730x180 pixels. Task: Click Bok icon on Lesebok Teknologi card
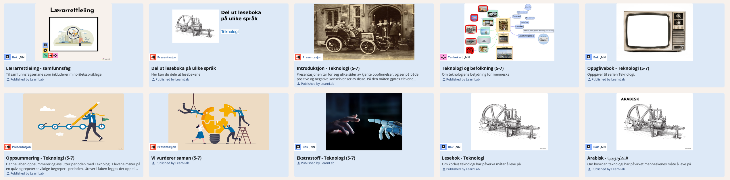(443, 147)
